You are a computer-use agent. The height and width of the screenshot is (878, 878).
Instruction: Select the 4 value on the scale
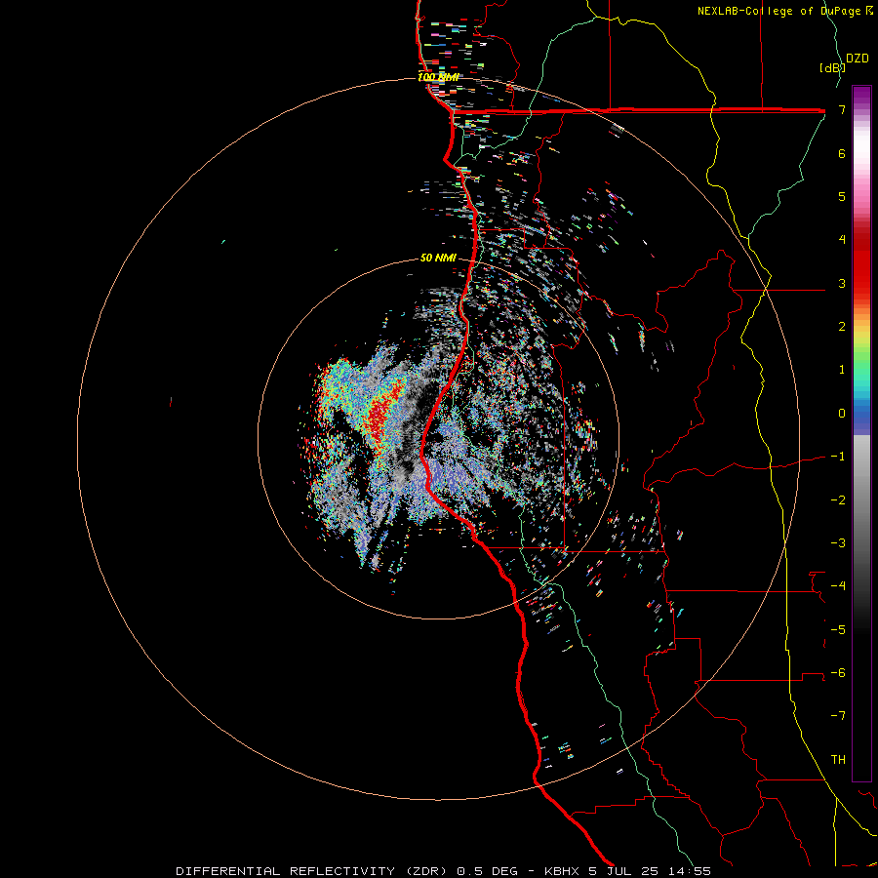click(842, 240)
